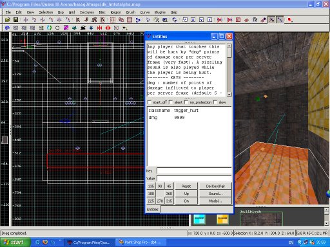Click the red diamond arrows icon

pyautogui.click(x=108, y=28)
